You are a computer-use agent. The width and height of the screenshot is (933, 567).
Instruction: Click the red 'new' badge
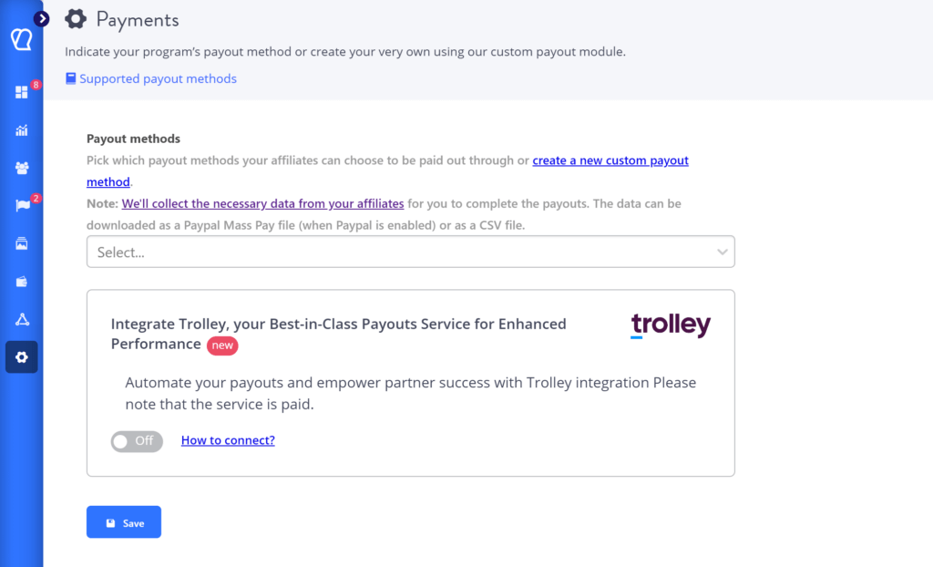[x=222, y=345]
